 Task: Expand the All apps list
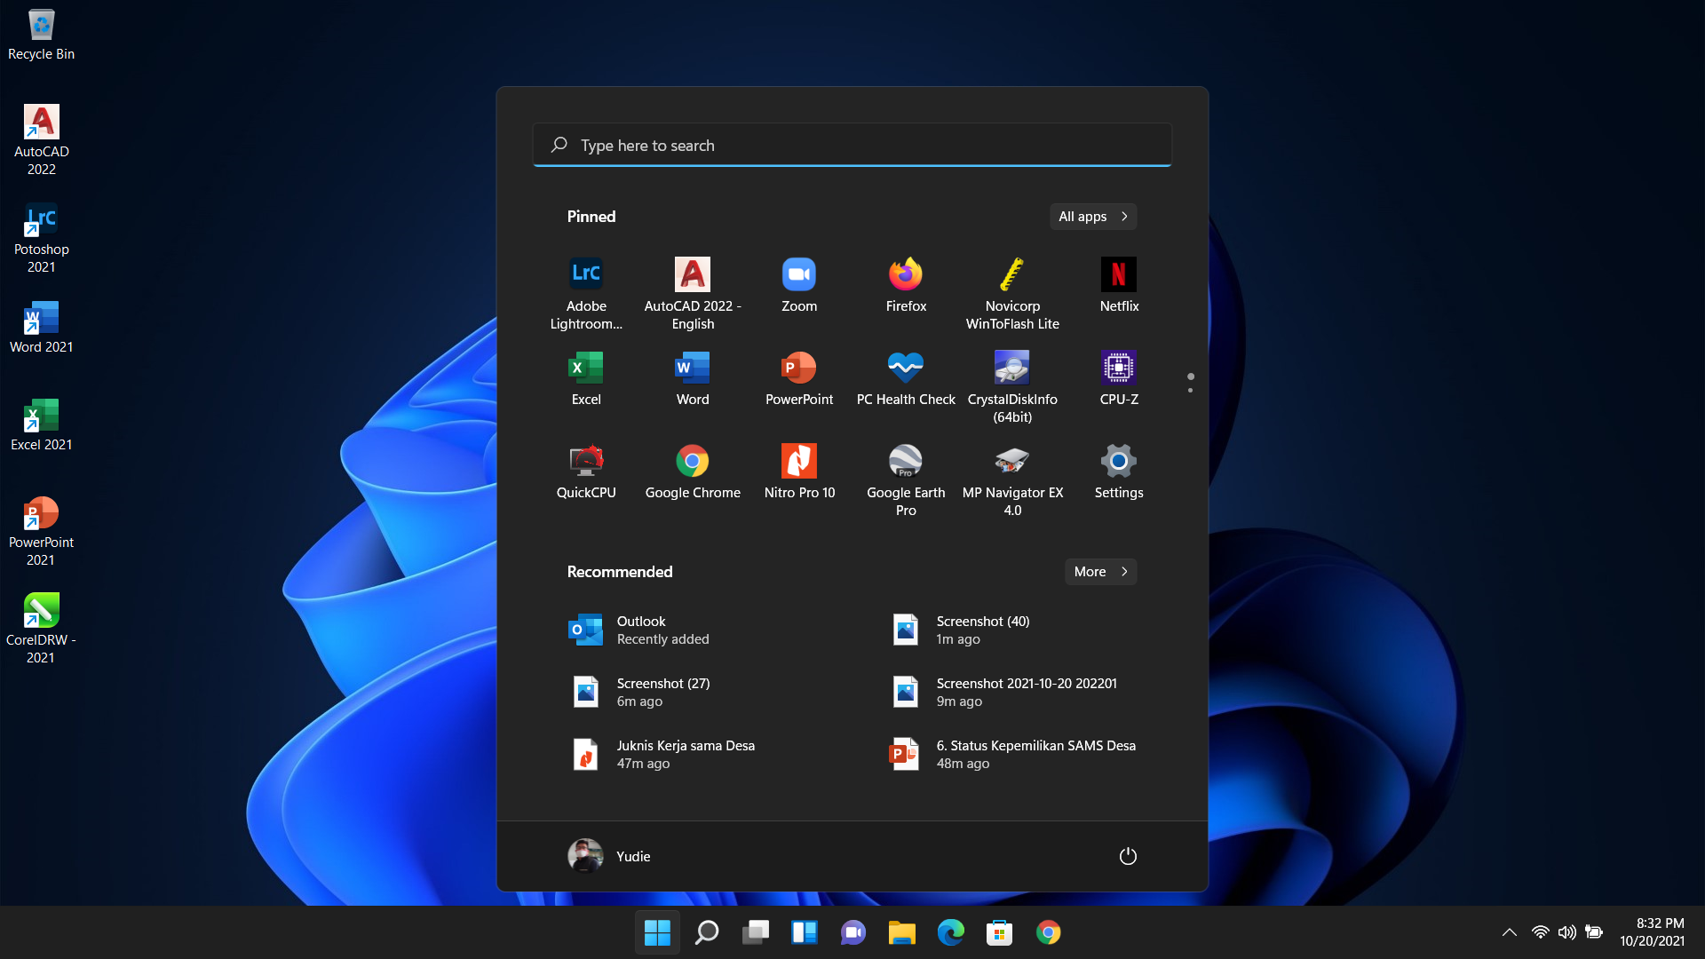click(1092, 216)
